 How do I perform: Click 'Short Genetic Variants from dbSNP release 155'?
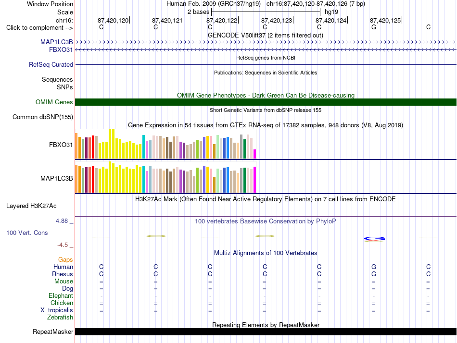(x=266, y=110)
